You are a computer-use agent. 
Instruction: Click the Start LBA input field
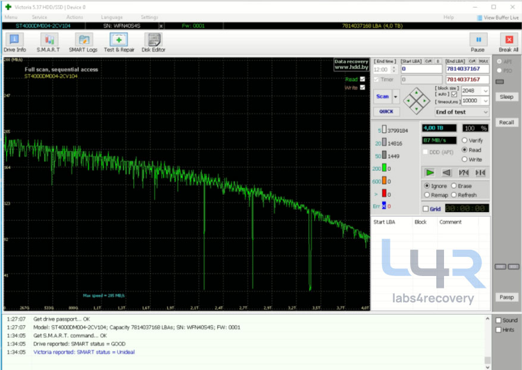point(421,69)
